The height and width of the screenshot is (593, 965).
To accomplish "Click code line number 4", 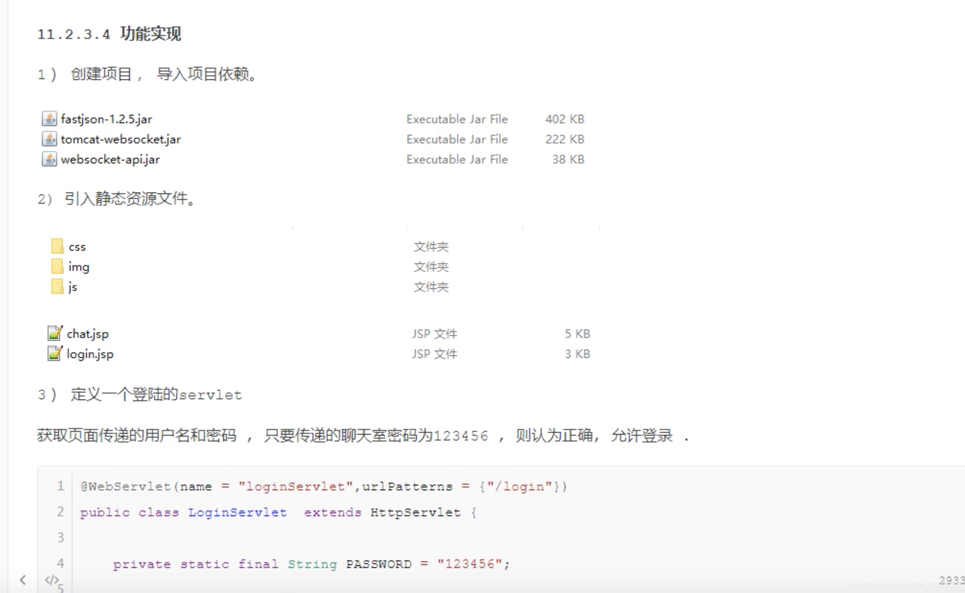I will (60, 563).
